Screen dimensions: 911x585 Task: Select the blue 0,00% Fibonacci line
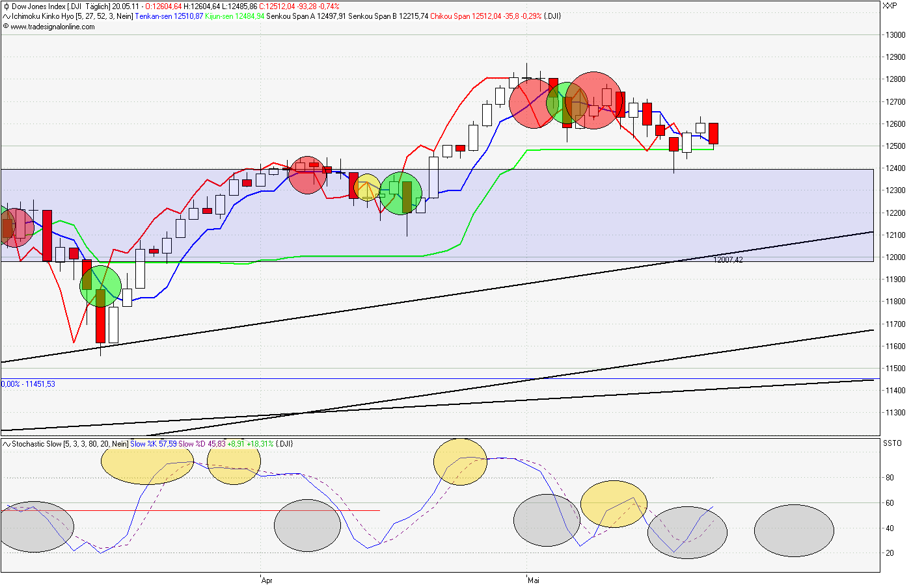coord(29,383)
